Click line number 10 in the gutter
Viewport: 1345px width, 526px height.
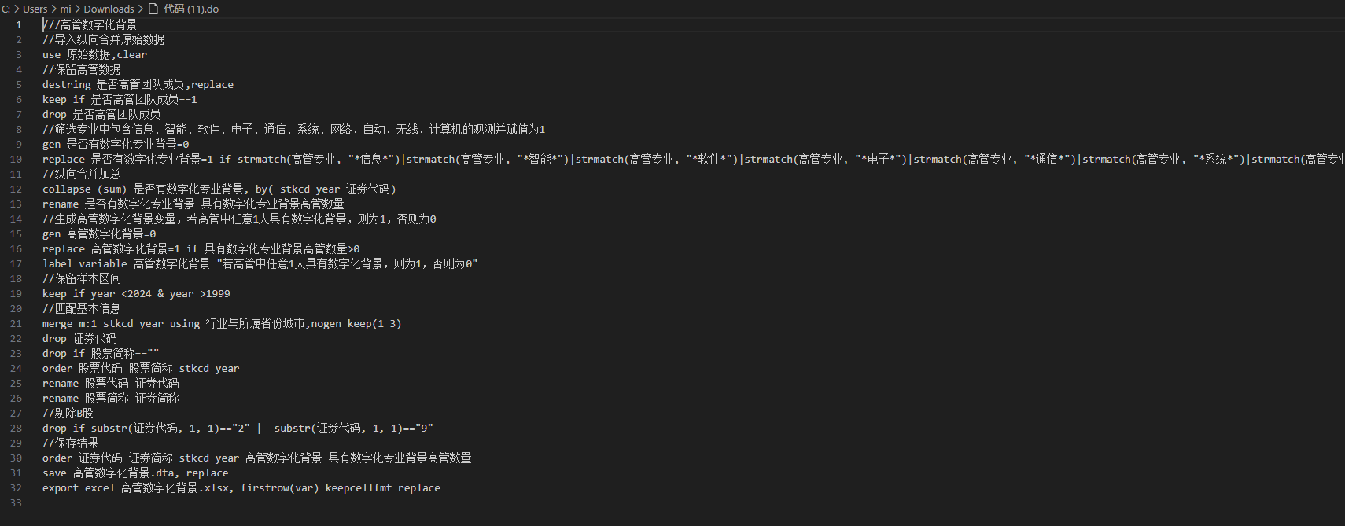pyautogui.click(x=16, y=159)
